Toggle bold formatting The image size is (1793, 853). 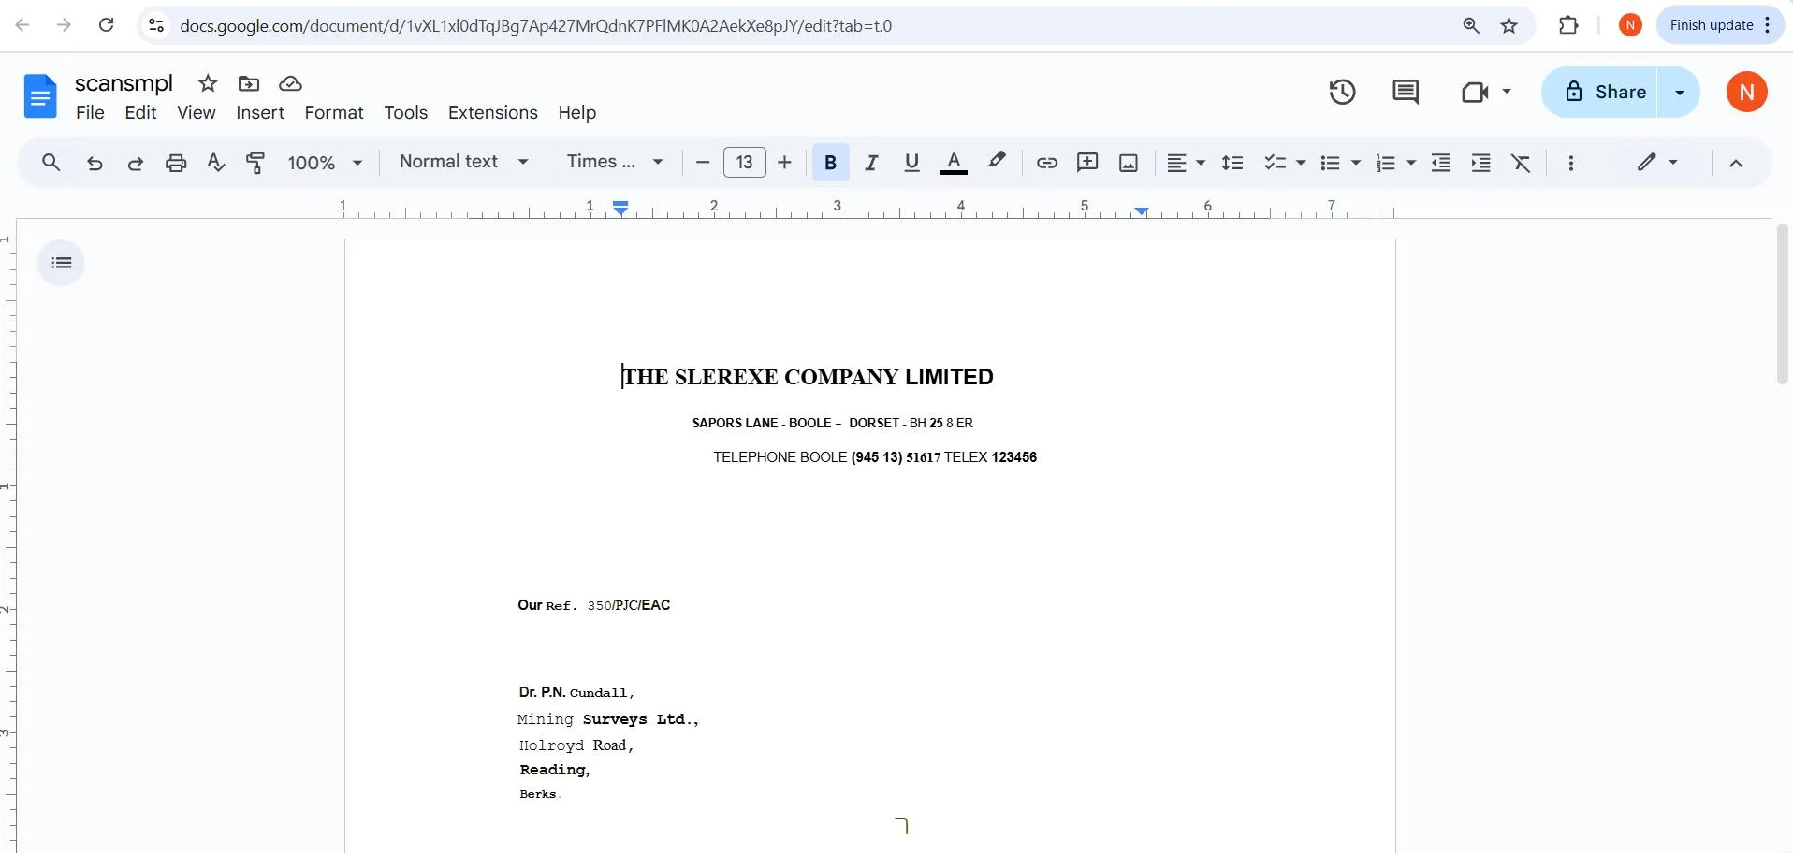pyautogui.click(x=829, y=162)
